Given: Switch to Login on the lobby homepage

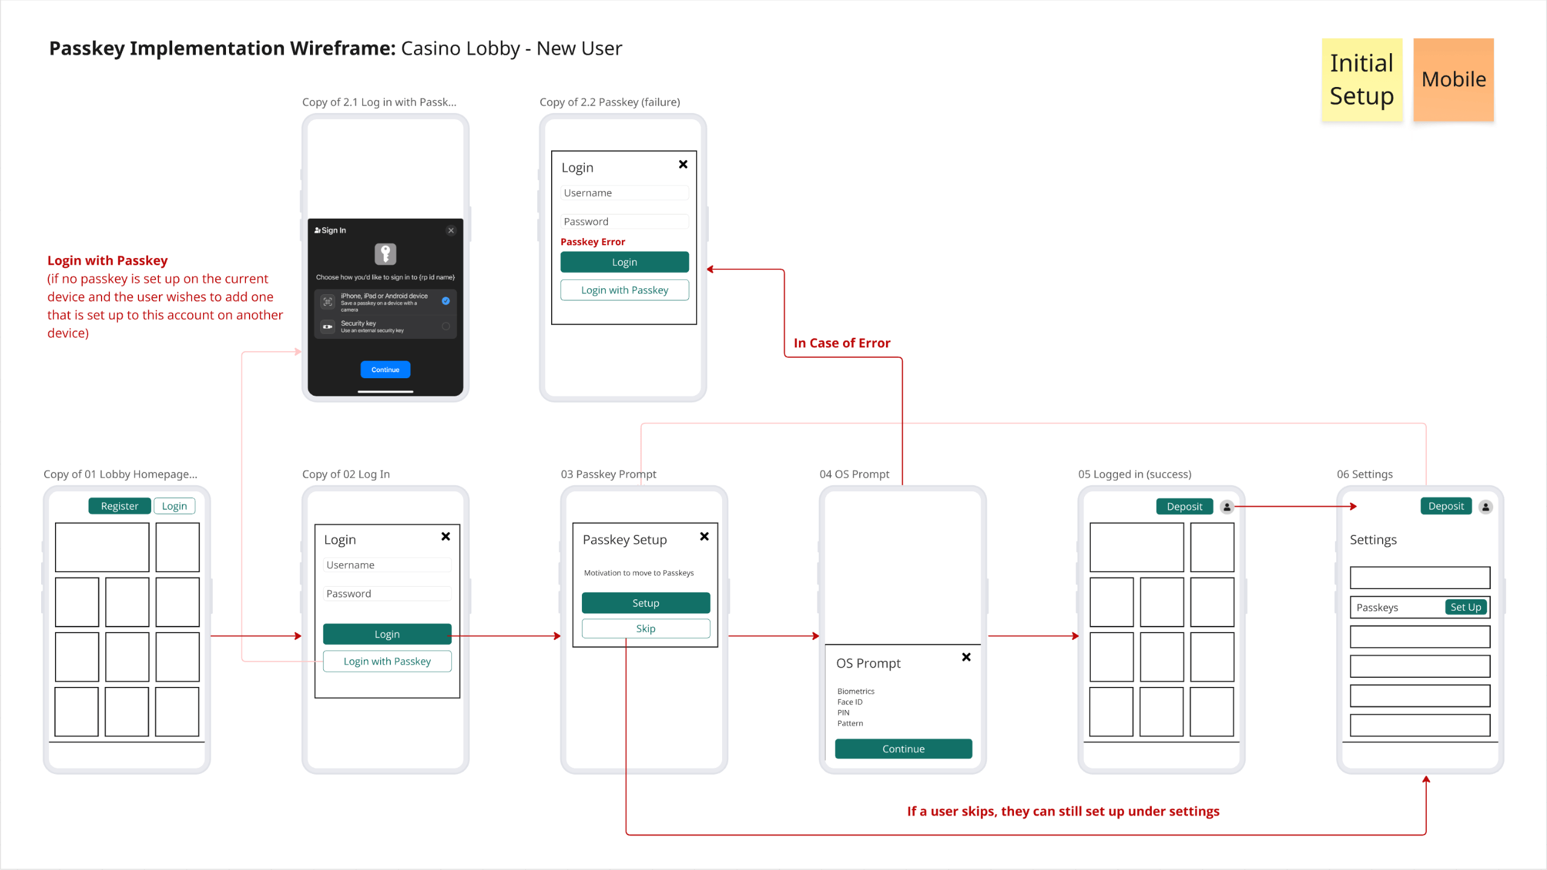Looking at the screenshot, I should (x=174, y=506).
